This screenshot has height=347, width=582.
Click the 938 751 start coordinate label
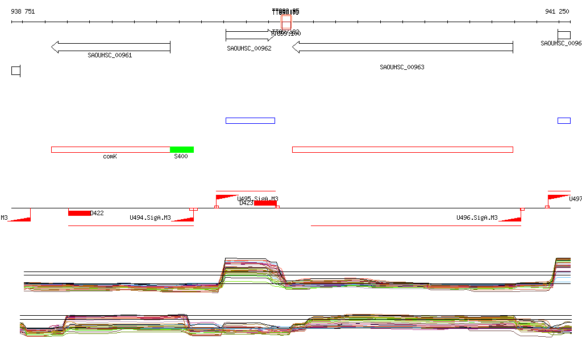(23, 11)
